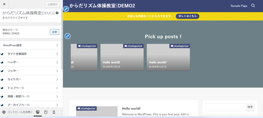Click SWELL icon next to アーカイブページ

pos(2,105)
